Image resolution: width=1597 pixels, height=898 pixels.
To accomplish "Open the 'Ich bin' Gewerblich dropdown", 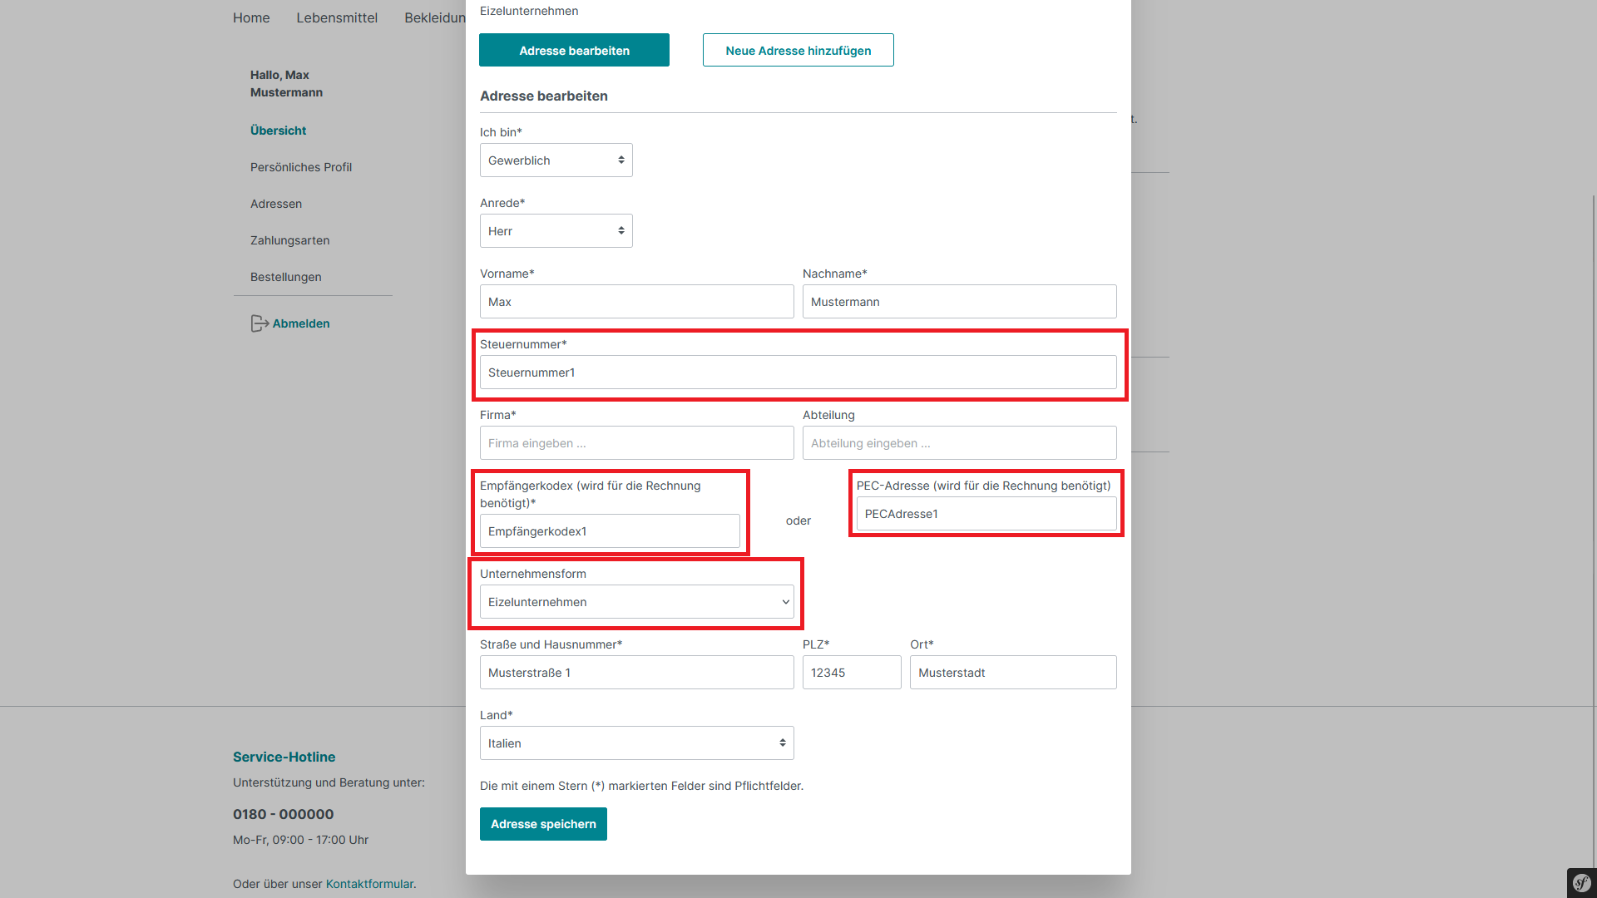I will tap(556, 160).
